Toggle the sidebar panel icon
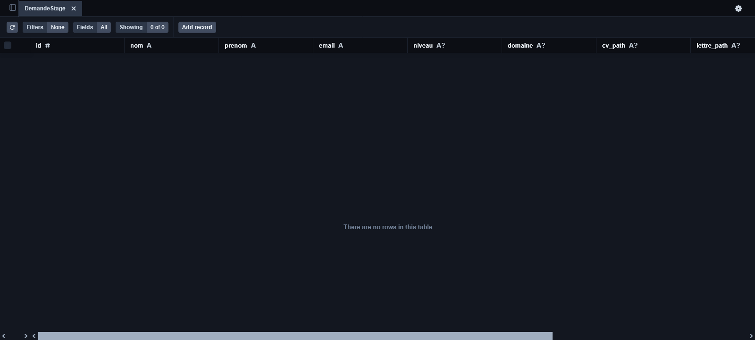This screenshot has height=340, width=755. pyautogui.click(x=13, y=8)
